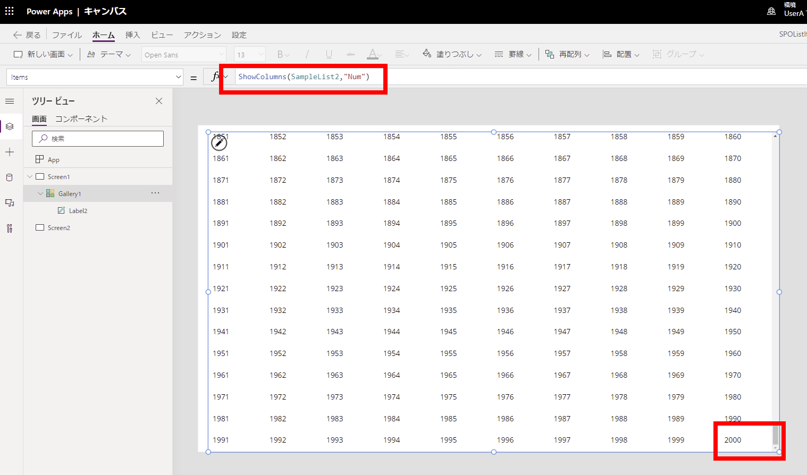Open the ビュー tab

[x=162, y=35]
